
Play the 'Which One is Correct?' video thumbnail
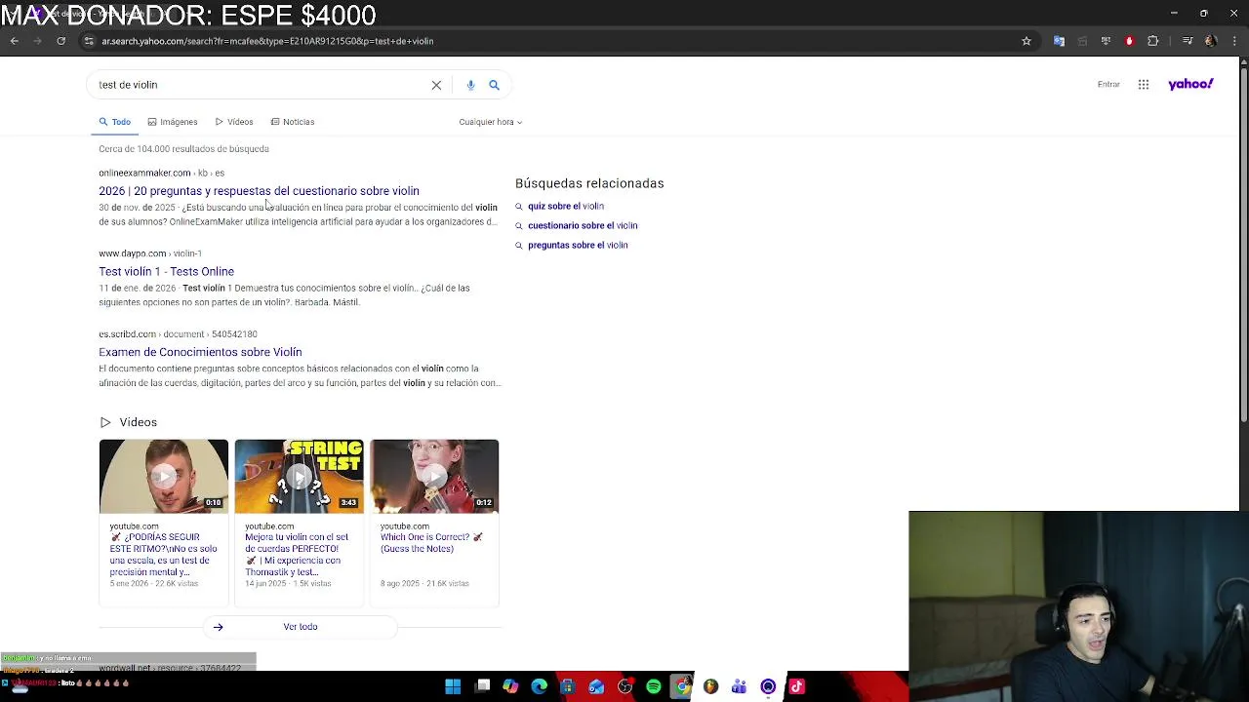pyautogui.click(x=434, y=476)
